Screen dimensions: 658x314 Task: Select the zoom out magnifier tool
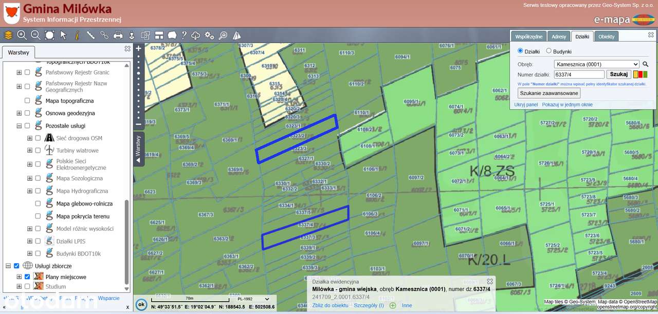(35, 35)
